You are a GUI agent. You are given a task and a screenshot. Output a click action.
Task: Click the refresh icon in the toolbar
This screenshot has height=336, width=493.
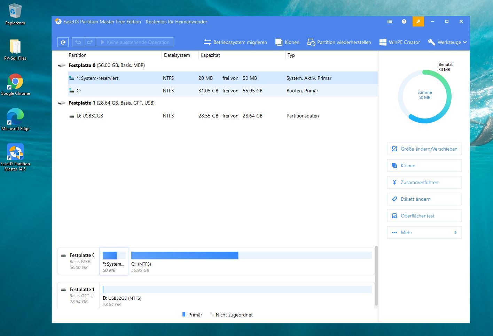pyautogui.click(x=63, y=42)
